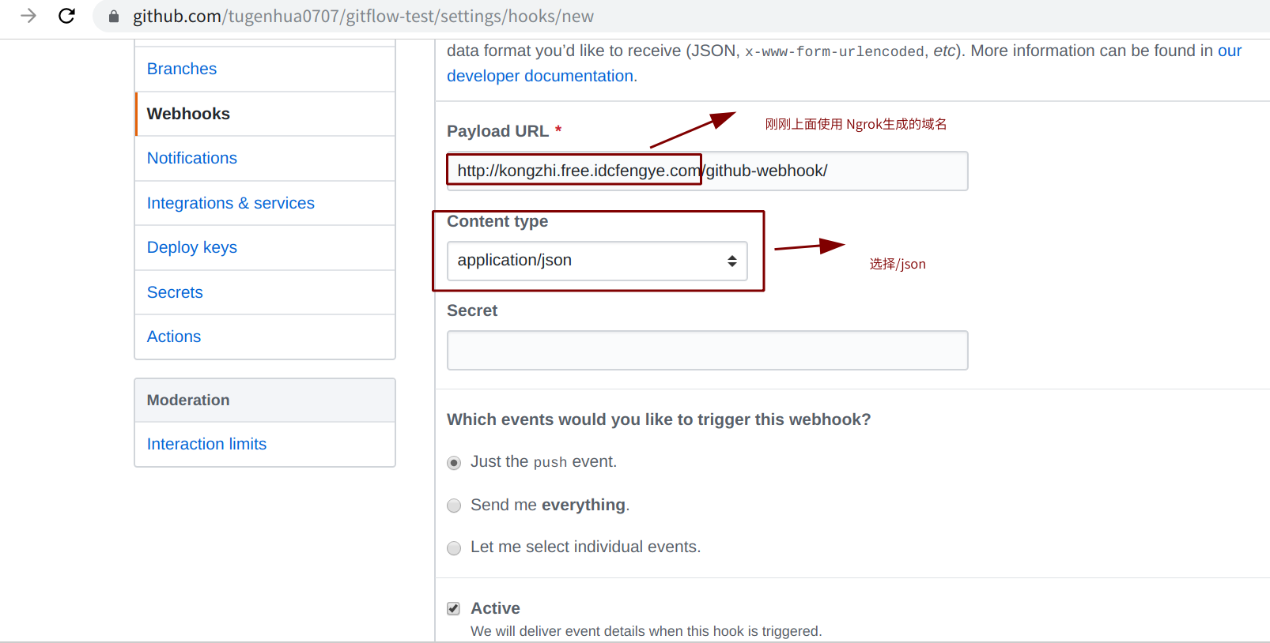Choose the 'Send me everything' option
Screen dimensions: 1270x643
[454, 506]
